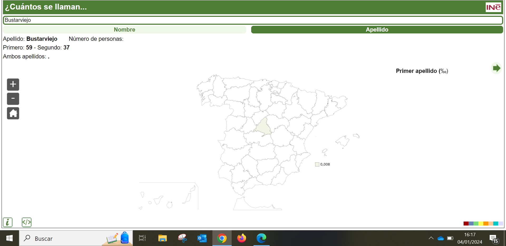Select the Apellido tab
The width and height of the screenshot is (506, 246).
tap(377, 29)
